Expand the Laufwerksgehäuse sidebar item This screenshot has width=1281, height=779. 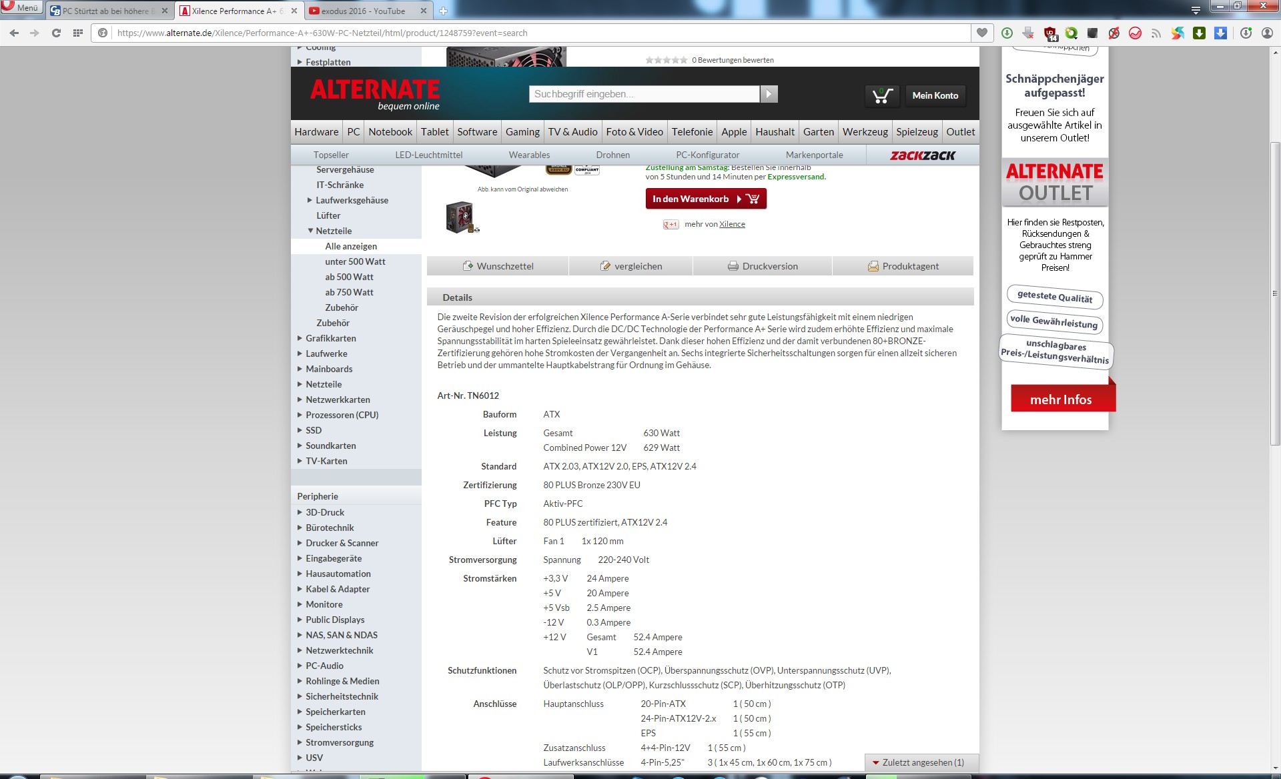tap(310, 200)
